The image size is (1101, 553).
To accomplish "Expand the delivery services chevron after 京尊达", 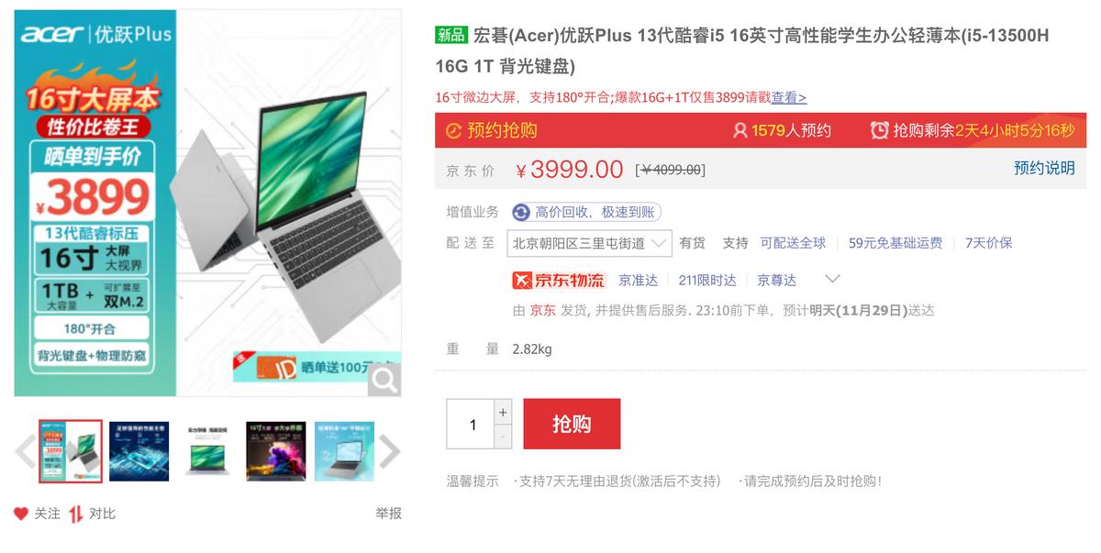I will pyautogui.click(x=833, y=279).
